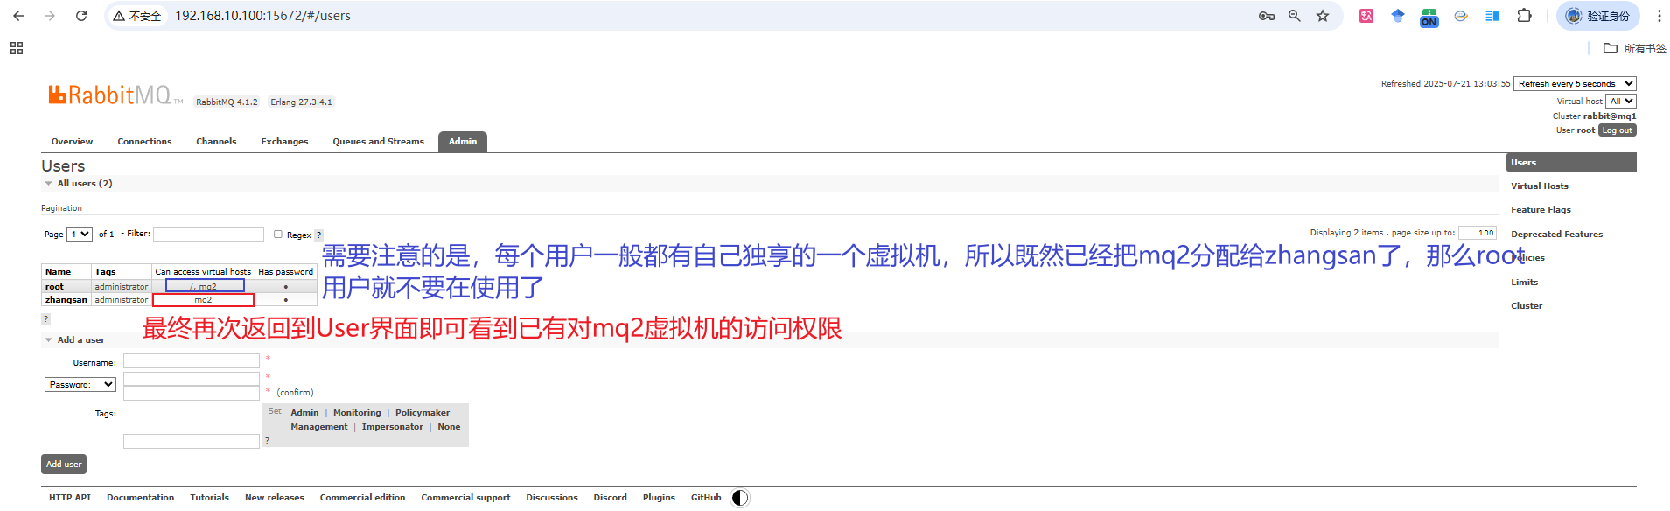1670x511 pixels.
Task: Switch to the Exchanges tab
Action: click(x=284, y=141)
